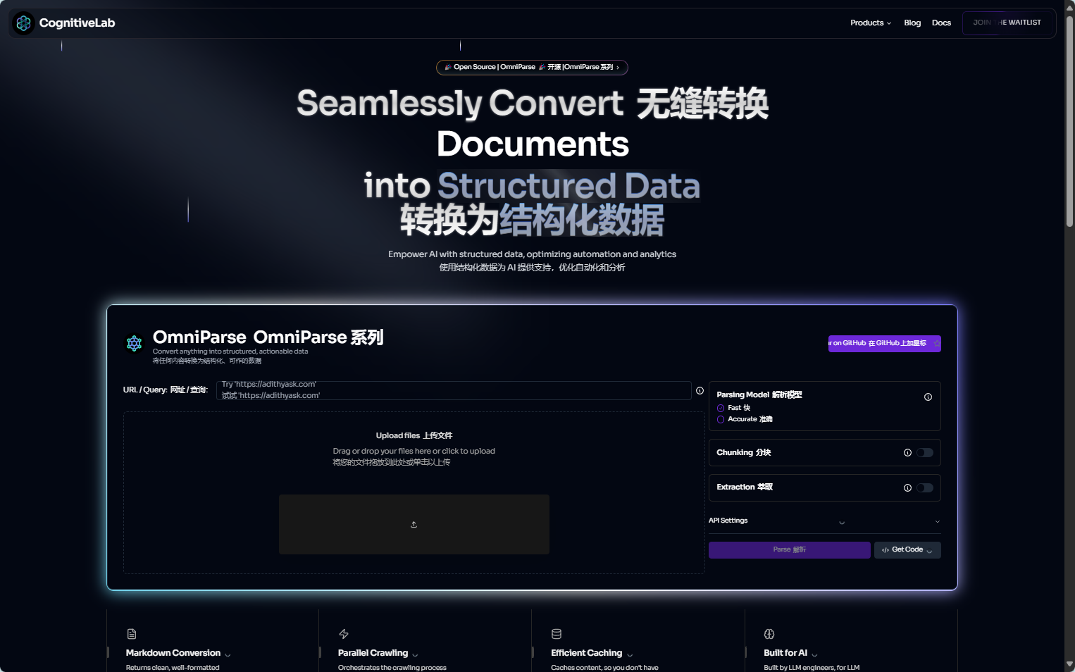Expand the Parallel Crawling card
The width and height of the screenshot is (1075, 672).
415,654
